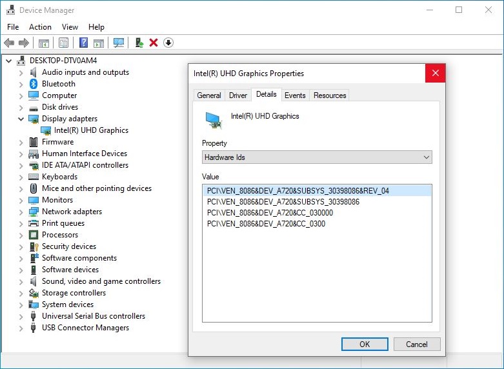
Task: Select the DESKTOP-DTV0AM4 computer name
Action: [x=63, y=61]
